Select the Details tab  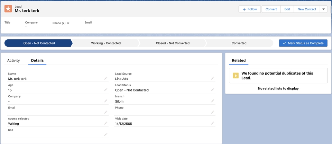point(37,60)
